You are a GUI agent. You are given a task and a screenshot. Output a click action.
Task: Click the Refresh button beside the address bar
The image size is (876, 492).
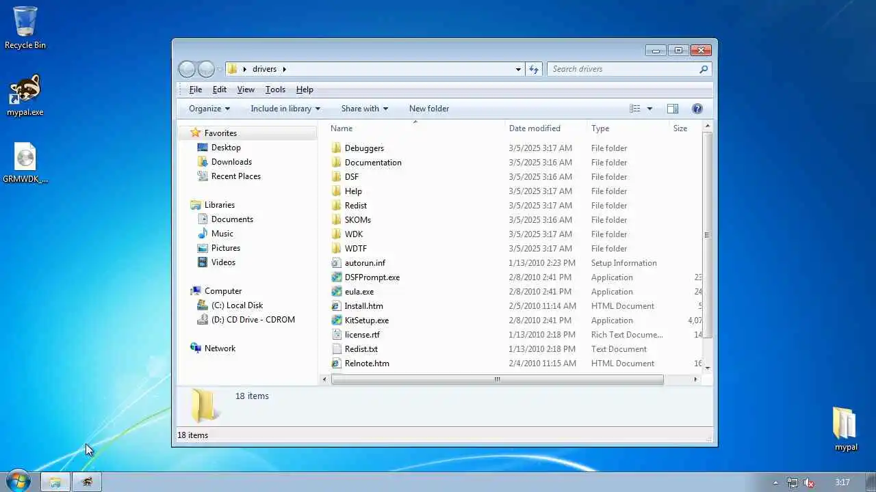pos(534,69)
